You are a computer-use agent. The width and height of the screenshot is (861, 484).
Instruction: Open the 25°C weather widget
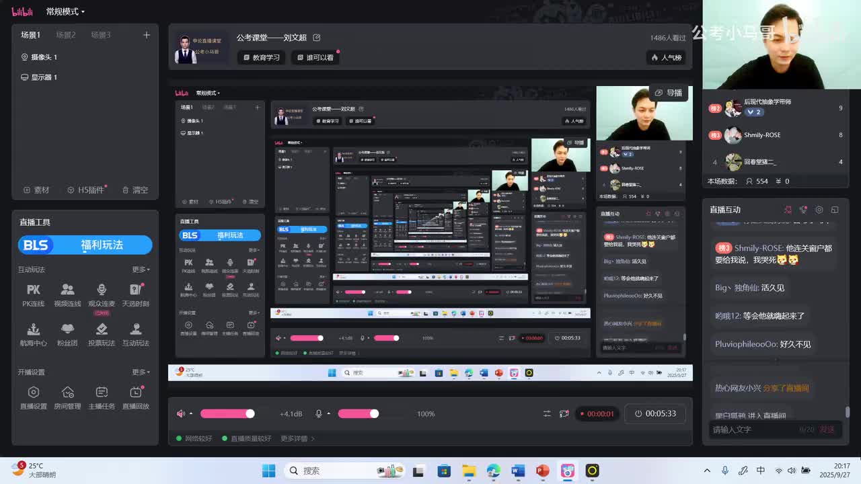pos(35,470)
